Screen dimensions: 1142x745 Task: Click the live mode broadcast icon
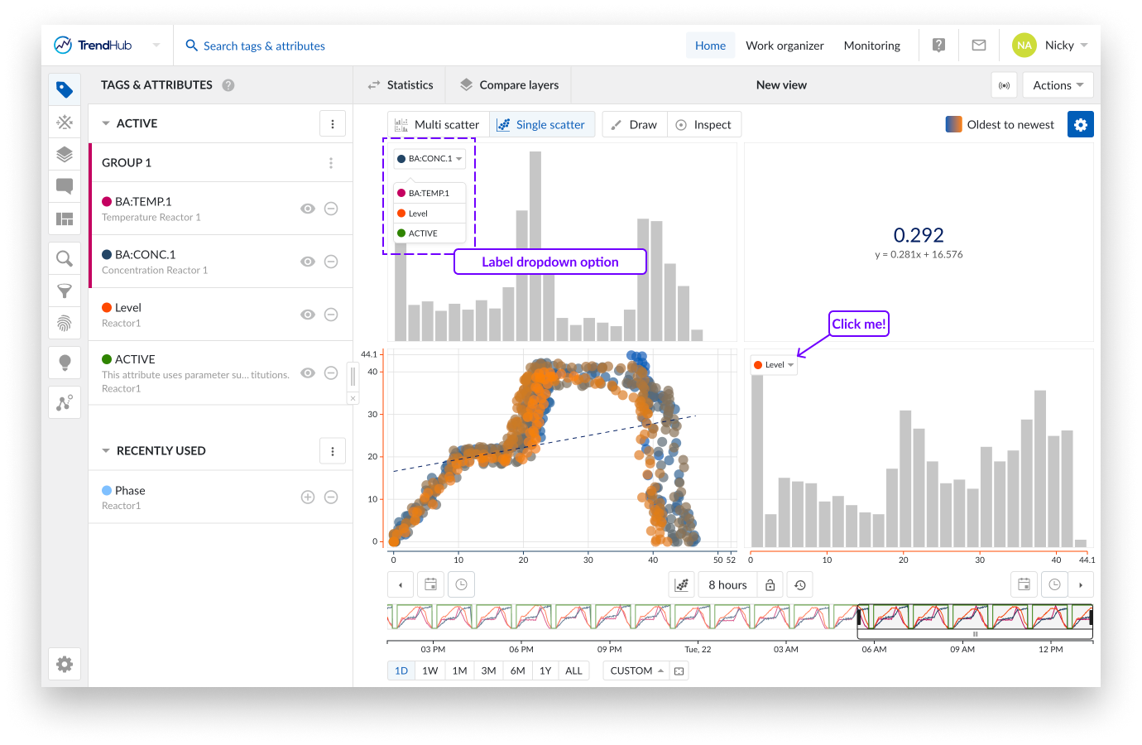point(1004,85)
